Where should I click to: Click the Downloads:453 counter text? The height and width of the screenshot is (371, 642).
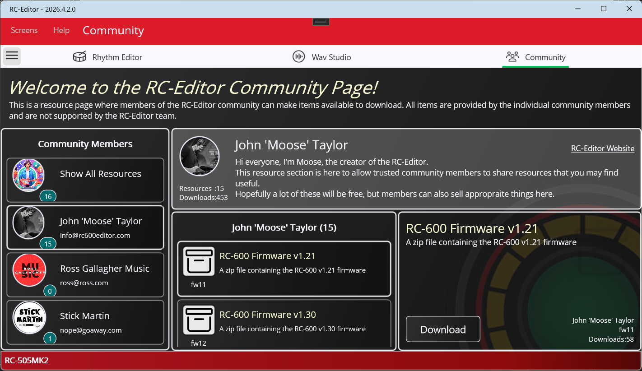[204, 197]
